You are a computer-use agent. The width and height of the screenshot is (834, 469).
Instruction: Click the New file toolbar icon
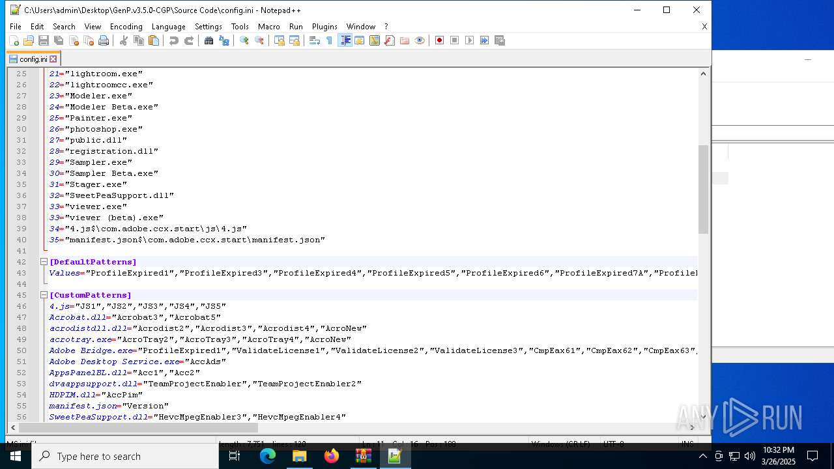[14, 40]
